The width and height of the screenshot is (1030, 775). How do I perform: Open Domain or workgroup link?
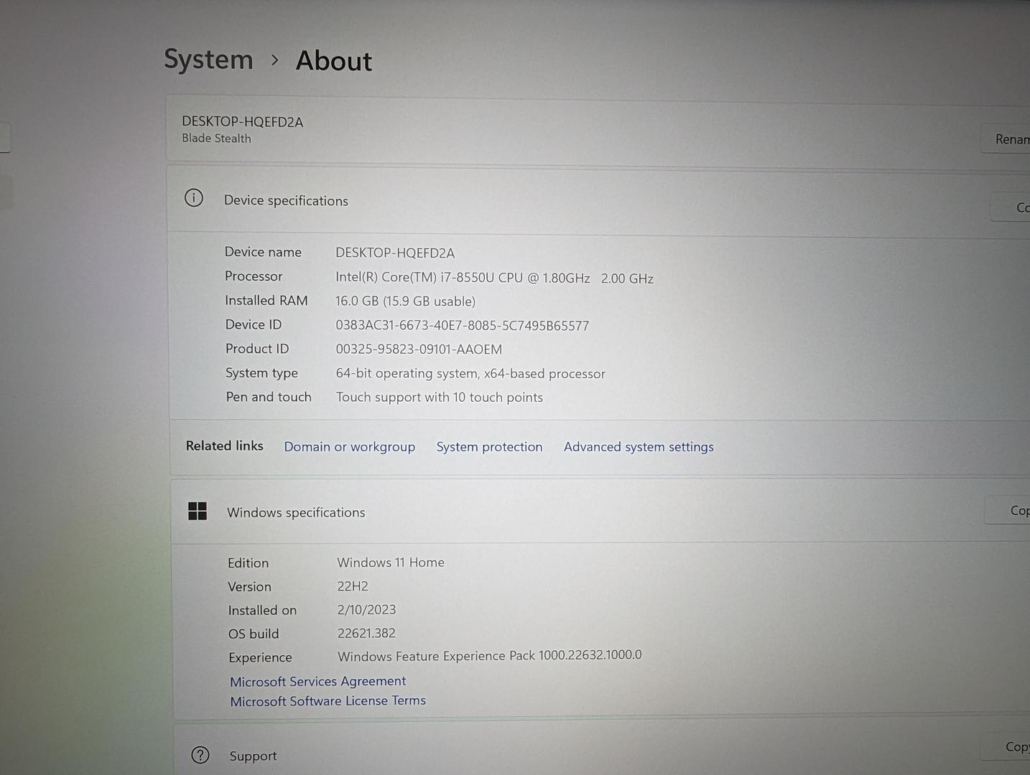pyautogui.click(x=349, y=446)
